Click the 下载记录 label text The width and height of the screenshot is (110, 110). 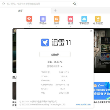84,24
